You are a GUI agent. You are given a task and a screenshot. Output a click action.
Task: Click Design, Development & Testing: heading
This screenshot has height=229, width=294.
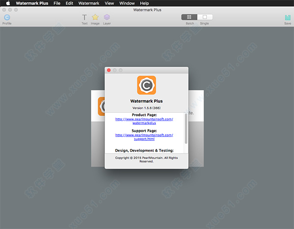pyautogui.click(x=144, y=150)
